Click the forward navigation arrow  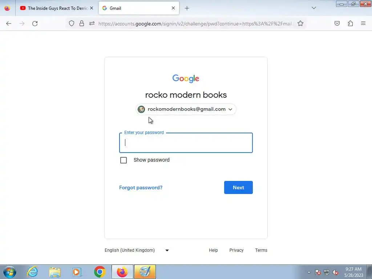point(22,24)
